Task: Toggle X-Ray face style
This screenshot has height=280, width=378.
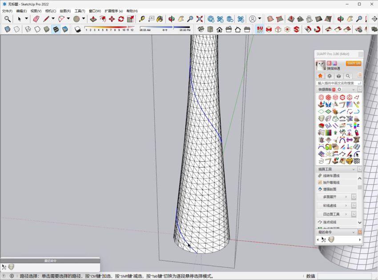Action: click(x=8, y=29)
